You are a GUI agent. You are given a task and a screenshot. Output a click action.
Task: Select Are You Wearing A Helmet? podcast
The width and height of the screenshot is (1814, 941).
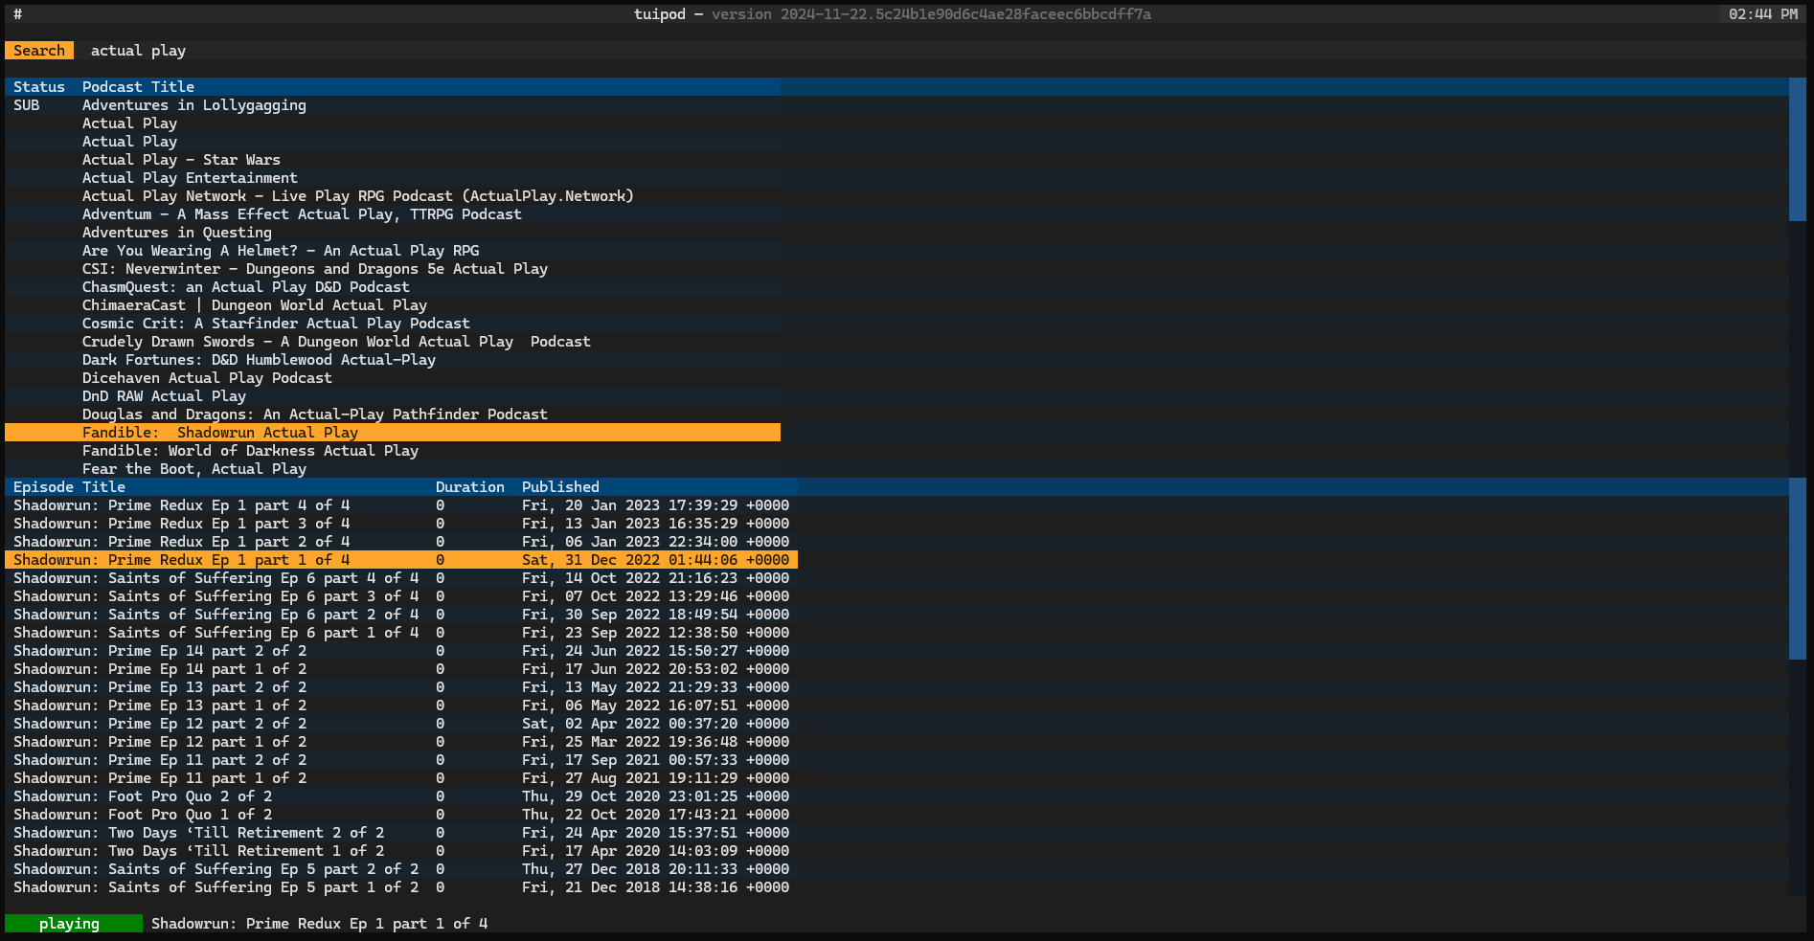[x=393, y=251]
